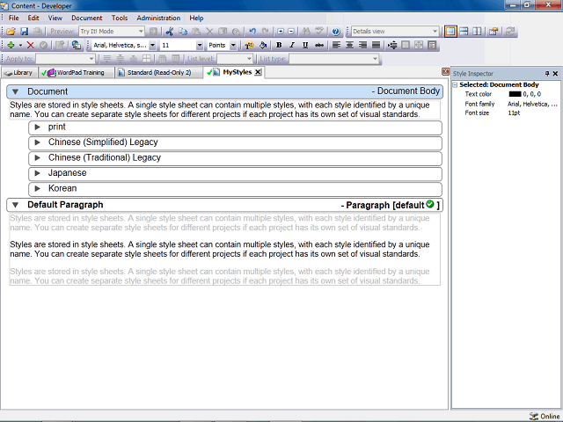Click the black Text color swatch
This screenshot has height=422, width=563.
click(515, 94)
